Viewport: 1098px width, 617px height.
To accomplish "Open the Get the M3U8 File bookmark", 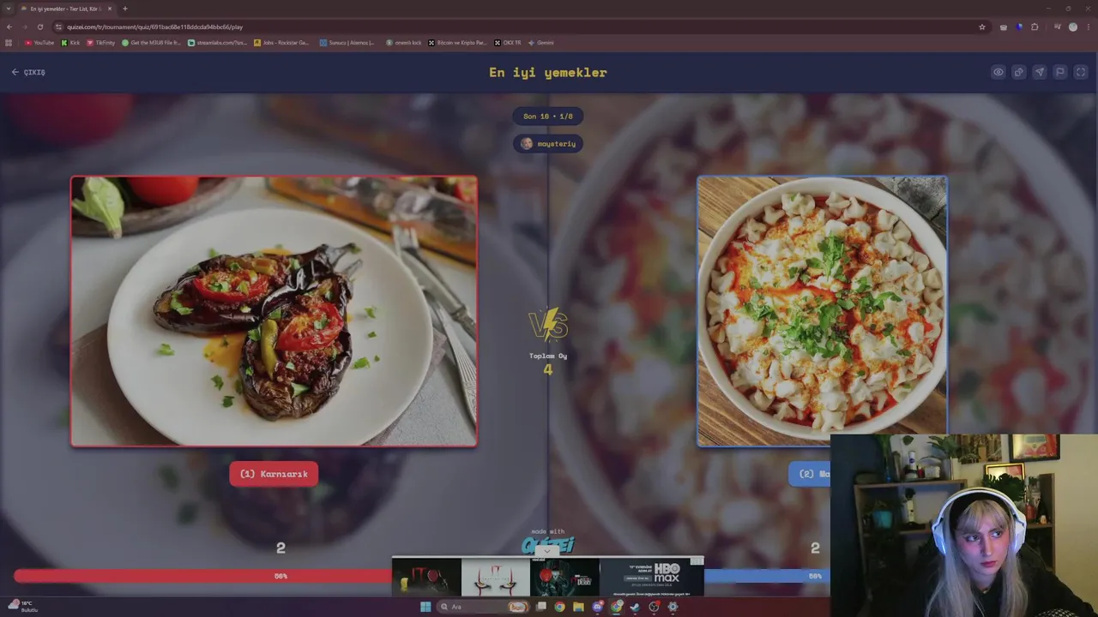I will [151, 42].
